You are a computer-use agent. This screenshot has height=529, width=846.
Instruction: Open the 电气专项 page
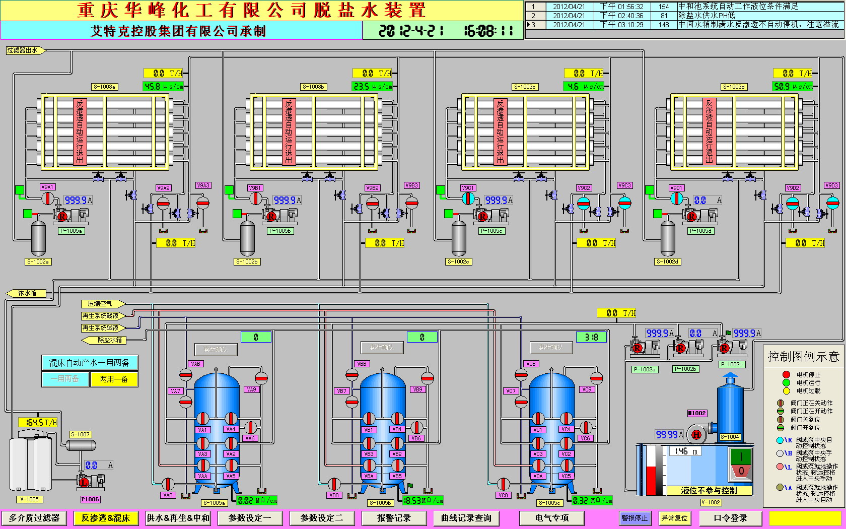pos(552,518)
